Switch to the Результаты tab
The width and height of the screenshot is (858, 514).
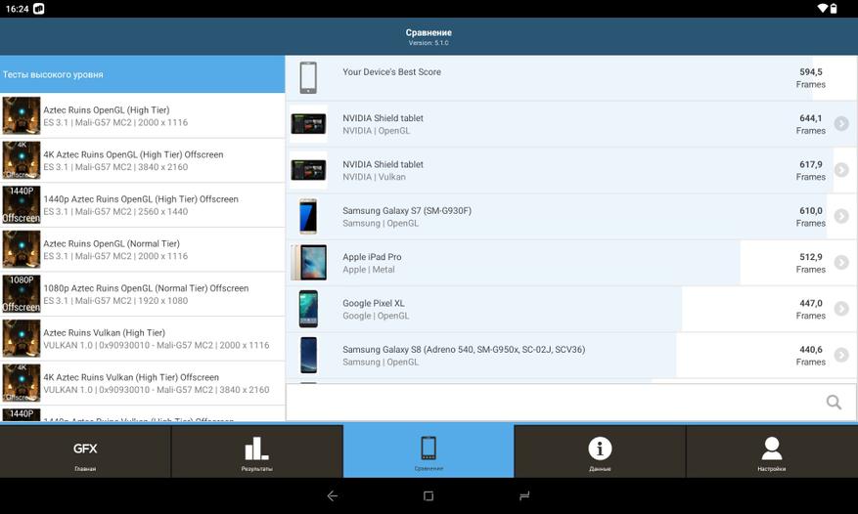point(256,451)
